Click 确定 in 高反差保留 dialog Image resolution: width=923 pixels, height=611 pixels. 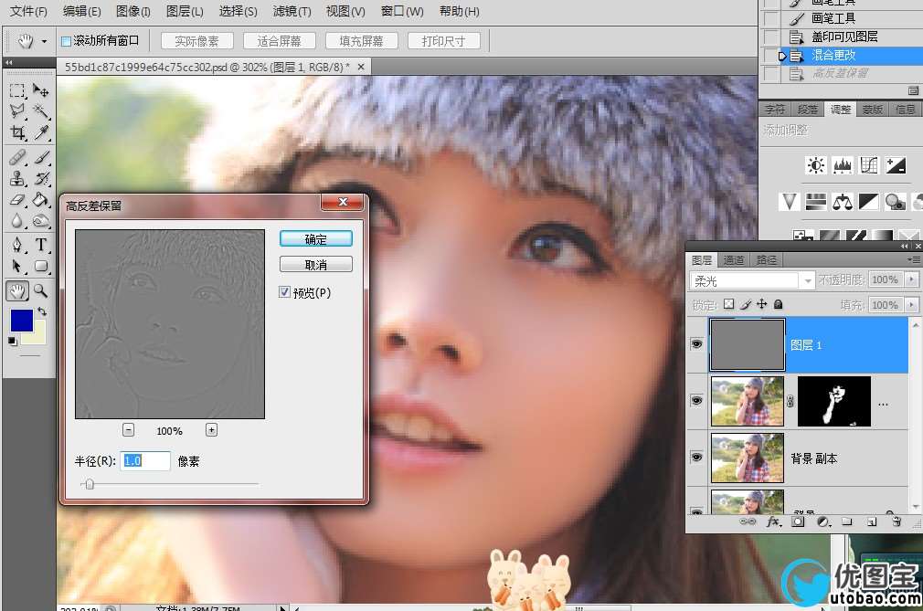pos(316,238)
